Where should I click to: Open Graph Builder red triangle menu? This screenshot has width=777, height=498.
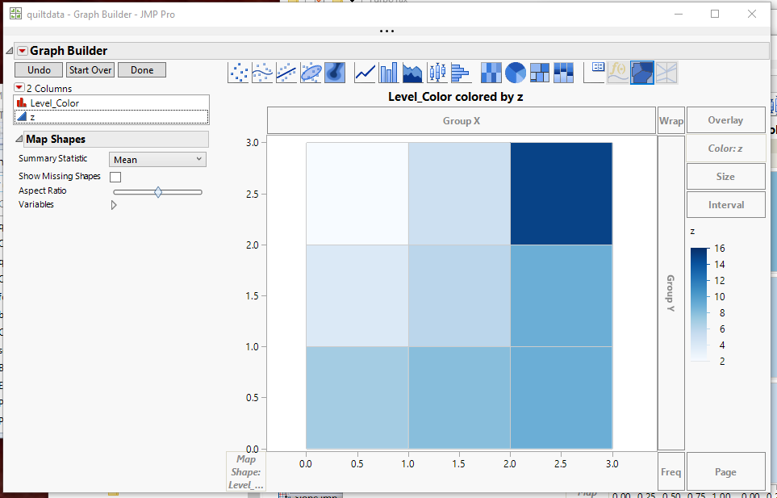(23, 51)
